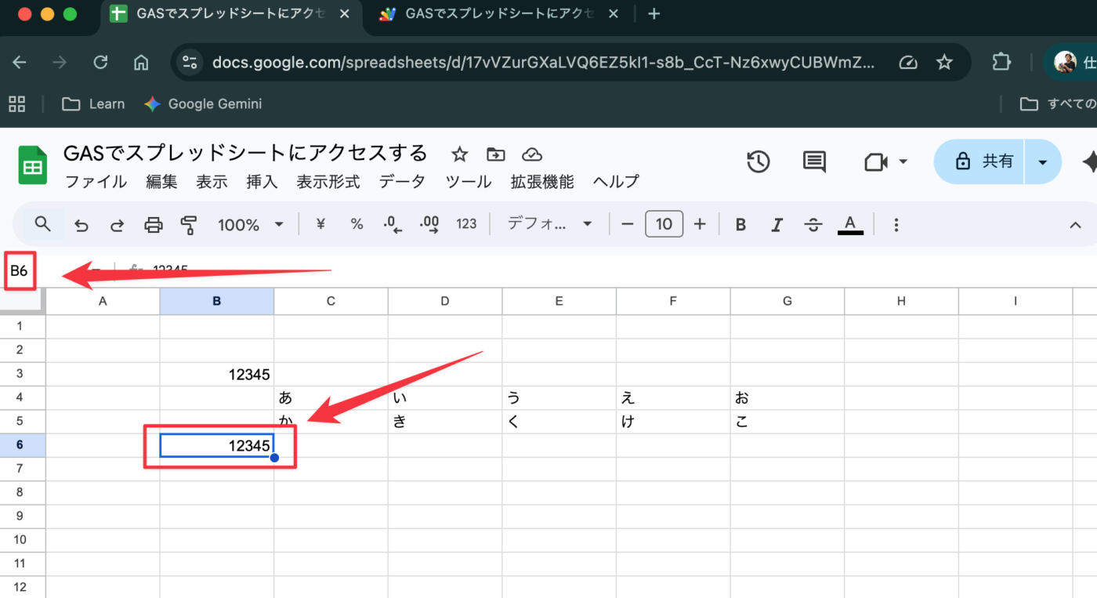Open the 拡張機能 menu
This screenshot has width=1097, height=598.
(542, 182)
